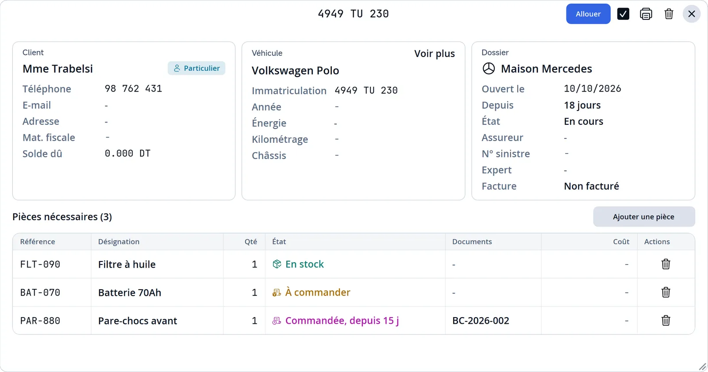Click the dialog title 4949 TU 230
The height and width of the screenshot is (372, 708).
pyautogui.click(x=354, y=14)
